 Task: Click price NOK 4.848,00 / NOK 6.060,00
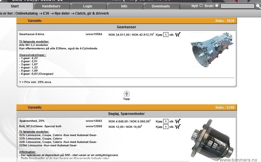[129, 121]
